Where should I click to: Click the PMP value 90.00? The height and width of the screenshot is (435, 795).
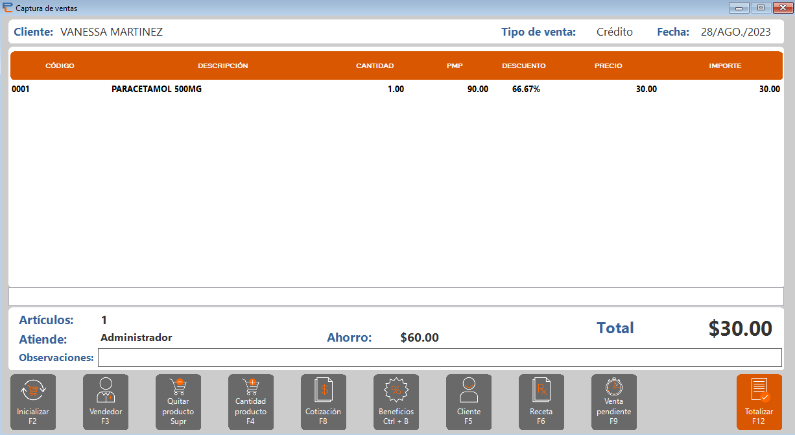478,89
